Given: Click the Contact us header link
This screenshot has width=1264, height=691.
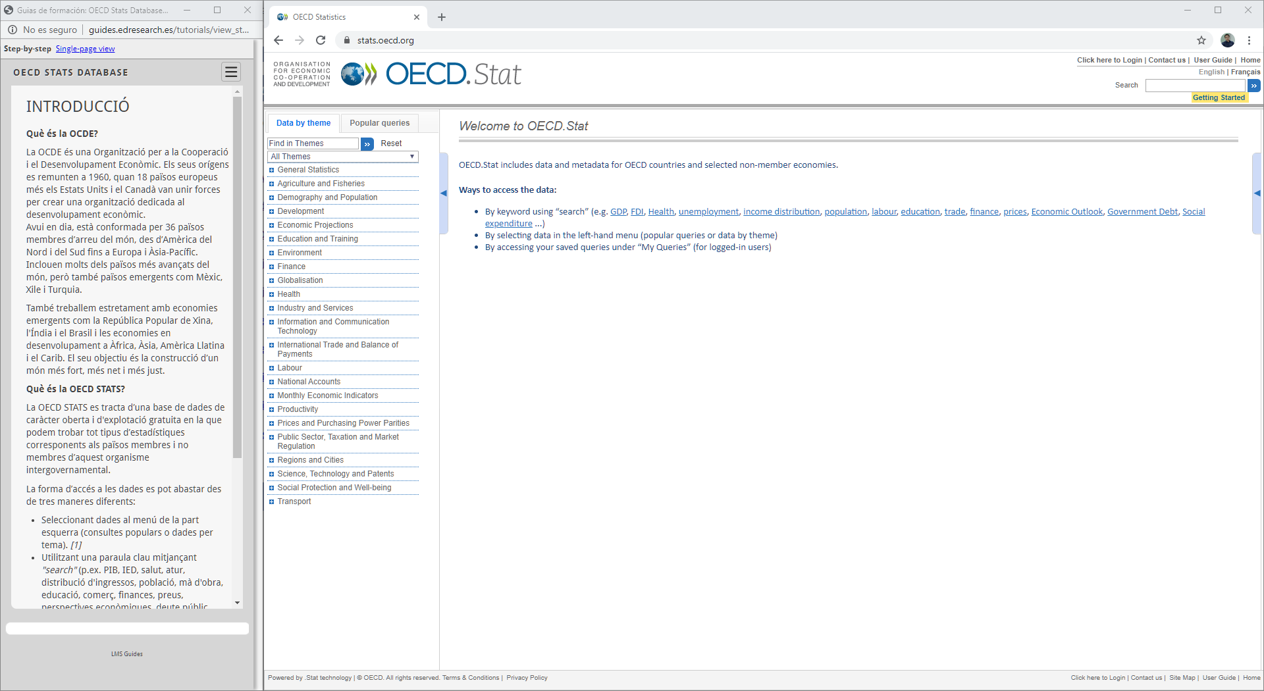Looking at the screenshot, I should coord(1167,60).
